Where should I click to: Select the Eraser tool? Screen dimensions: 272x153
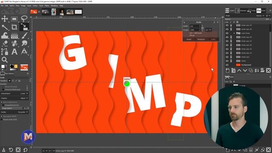pos(5,43)
